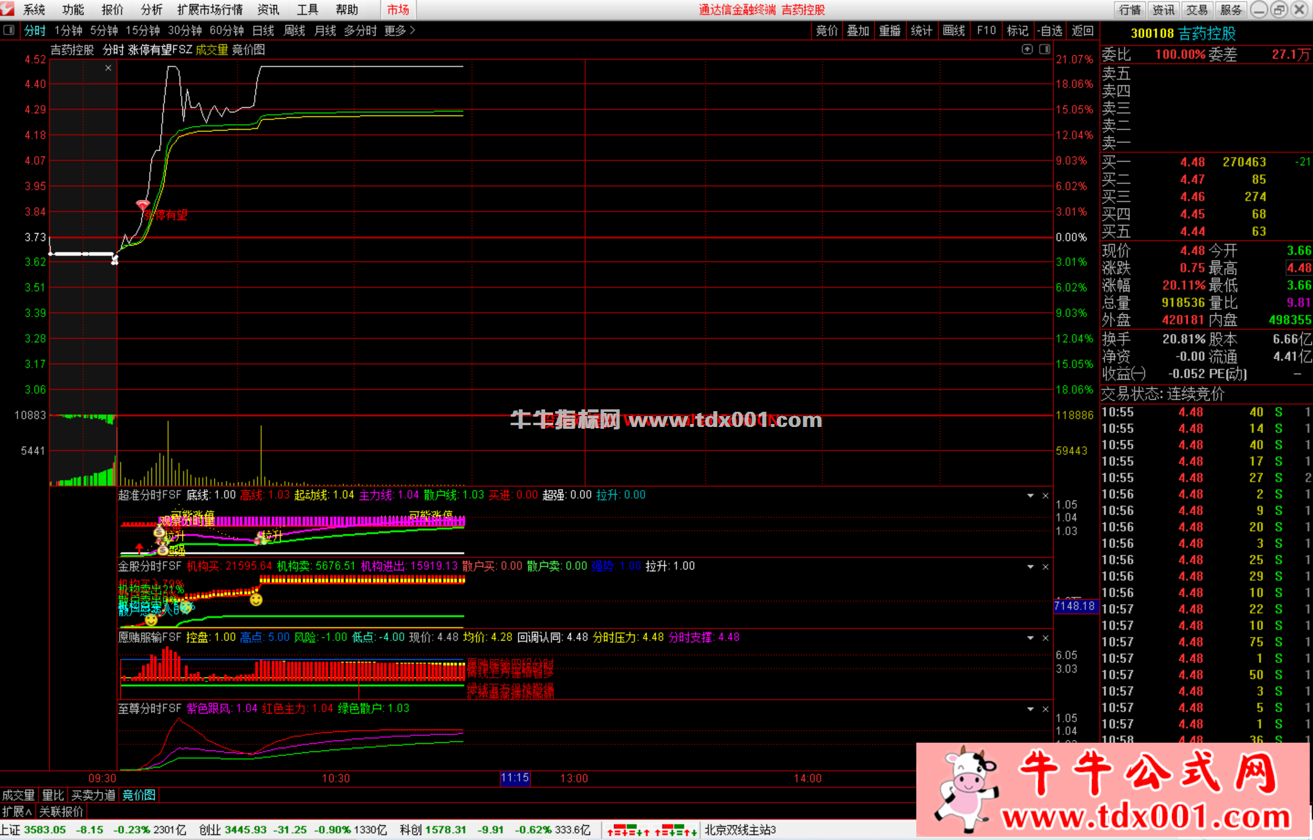Open the 扩展市场行情 menu
Screen dimensions: 1313x840
click(x=210, y=9)
